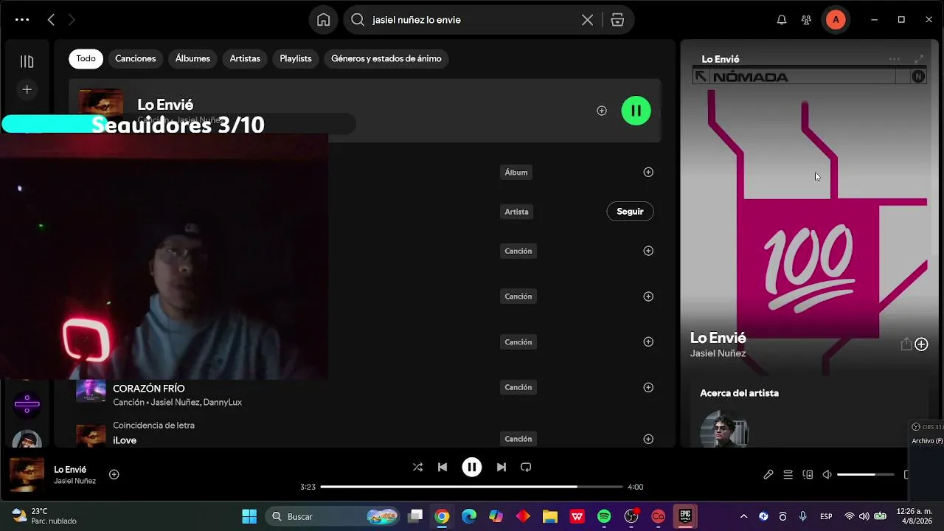Open Epic Games Launcher from the taskbar

685,516
